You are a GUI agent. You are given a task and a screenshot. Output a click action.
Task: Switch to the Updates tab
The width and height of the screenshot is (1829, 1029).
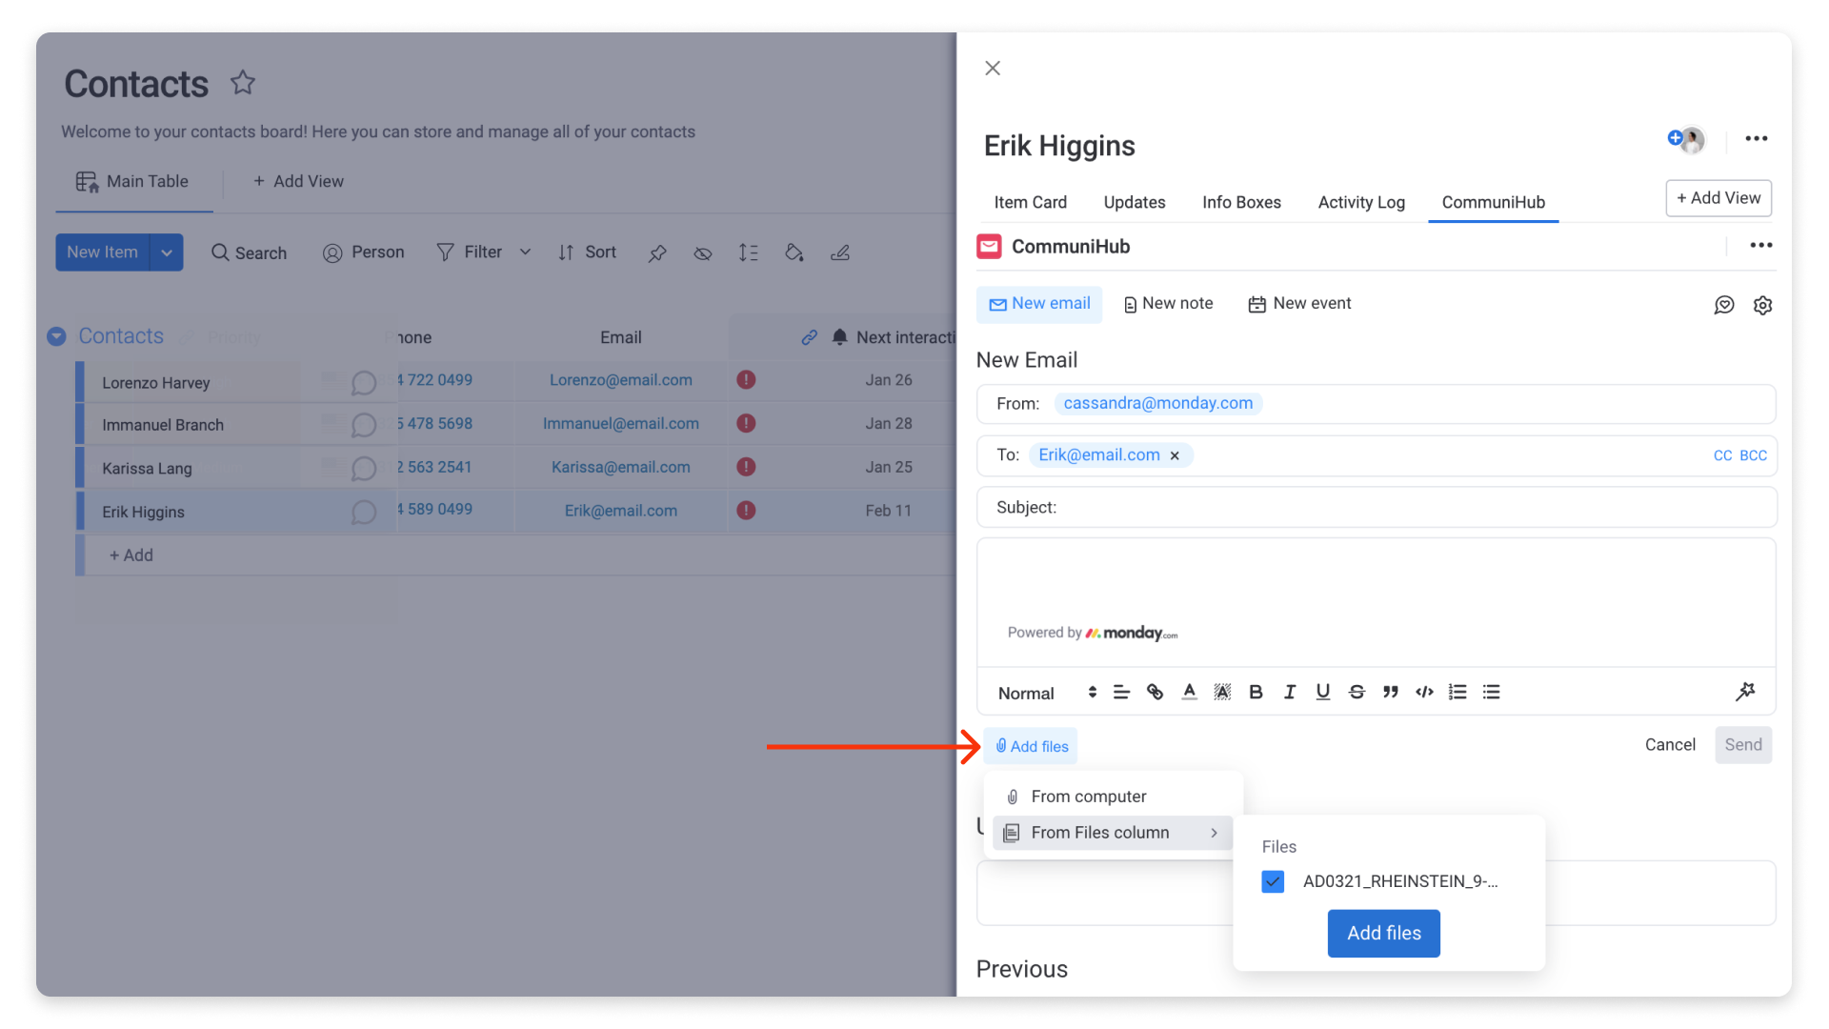click(1134, 202)
